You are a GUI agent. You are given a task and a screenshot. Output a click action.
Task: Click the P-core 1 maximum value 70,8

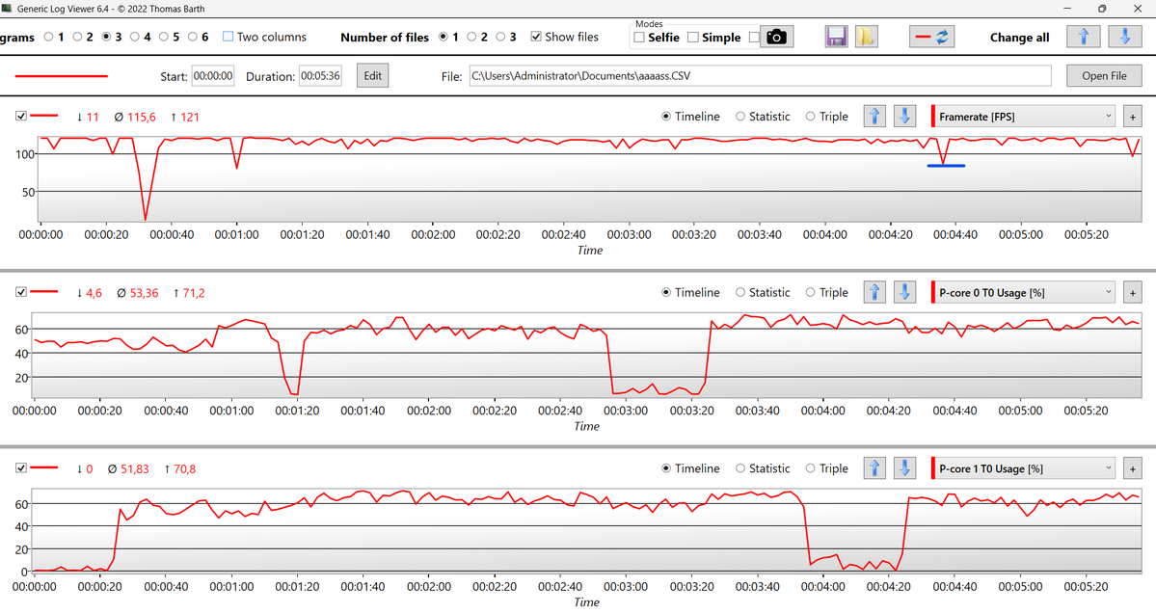184,469
